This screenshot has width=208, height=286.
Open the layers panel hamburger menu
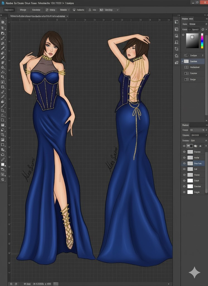(206, 125)
